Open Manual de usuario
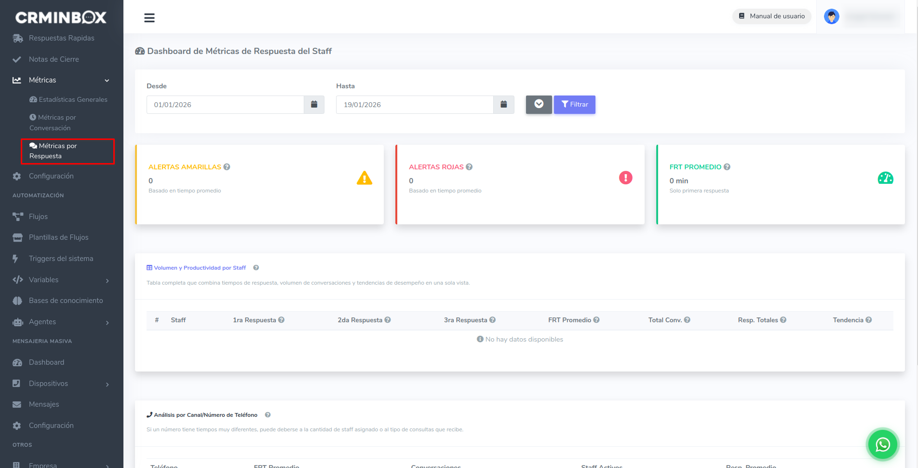The width and height of the screenshot is (918, 468). coord(771,16)
